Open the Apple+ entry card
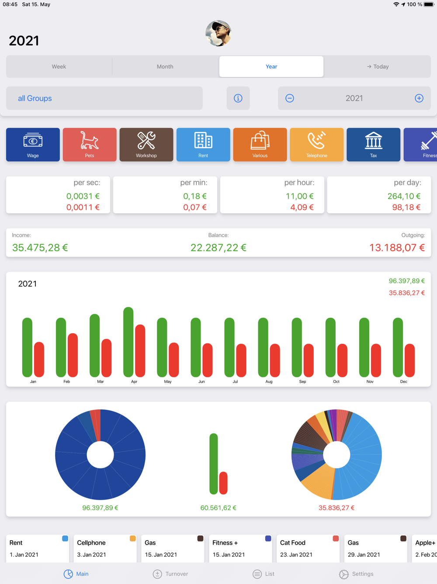Image resolution: width=437 pixels, height=584 pixels. tap(425, 549)
